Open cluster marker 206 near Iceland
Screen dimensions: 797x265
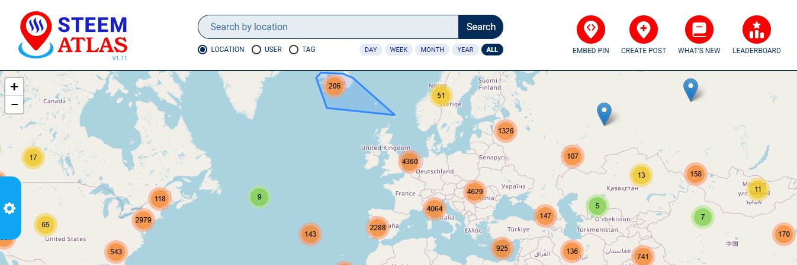click(x=334, y=86)
